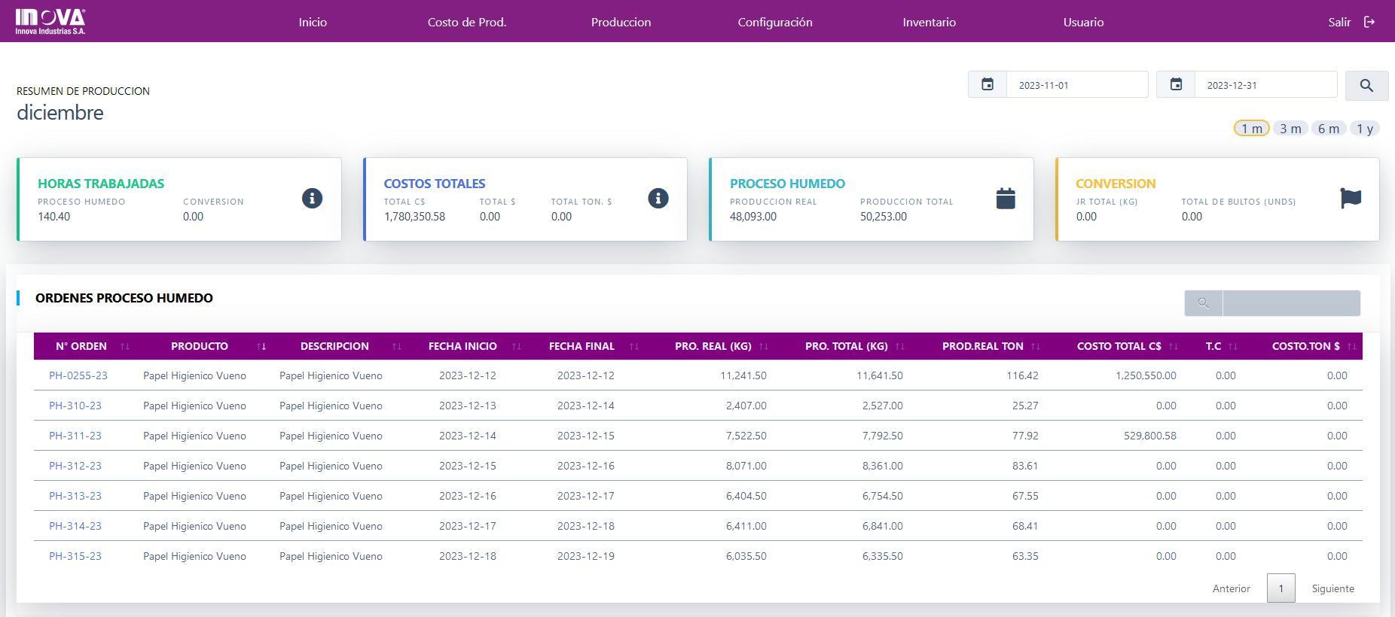
Task: Sort table by N° ORDEN column
Action: 125,346
